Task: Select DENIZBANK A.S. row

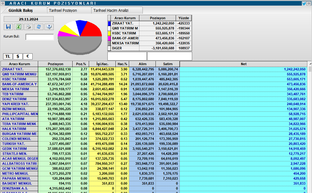Action: coord(154,189)
